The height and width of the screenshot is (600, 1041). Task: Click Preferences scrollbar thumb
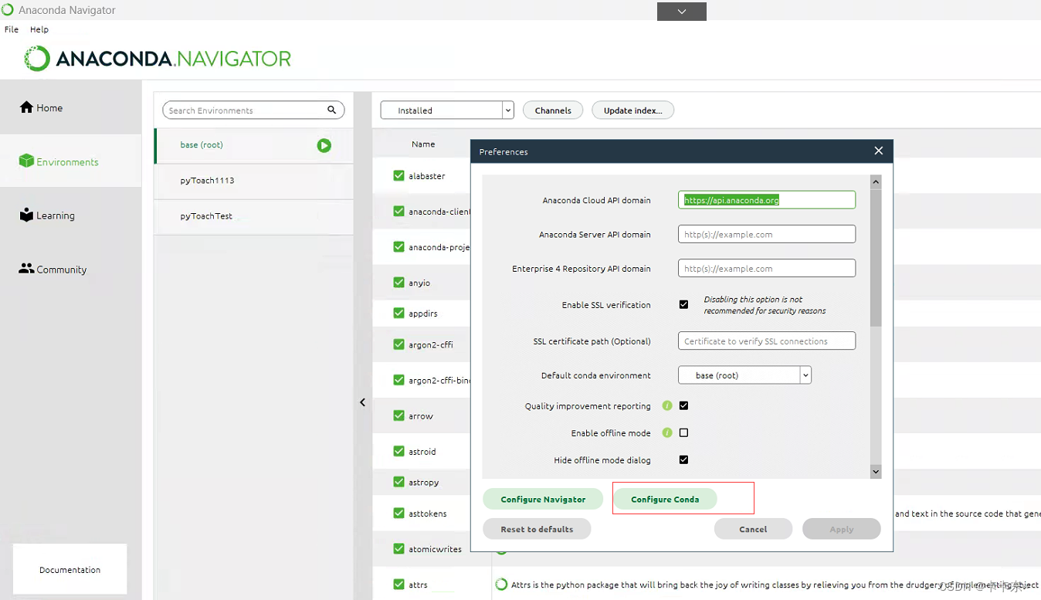point(876,256)
